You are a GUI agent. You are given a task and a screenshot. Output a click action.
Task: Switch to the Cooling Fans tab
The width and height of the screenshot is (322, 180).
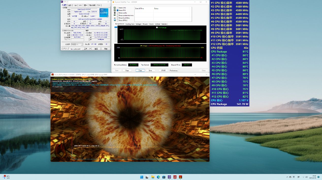[130, 24]
